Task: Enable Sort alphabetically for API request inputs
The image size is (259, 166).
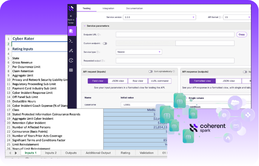Action: pos(151,71)
